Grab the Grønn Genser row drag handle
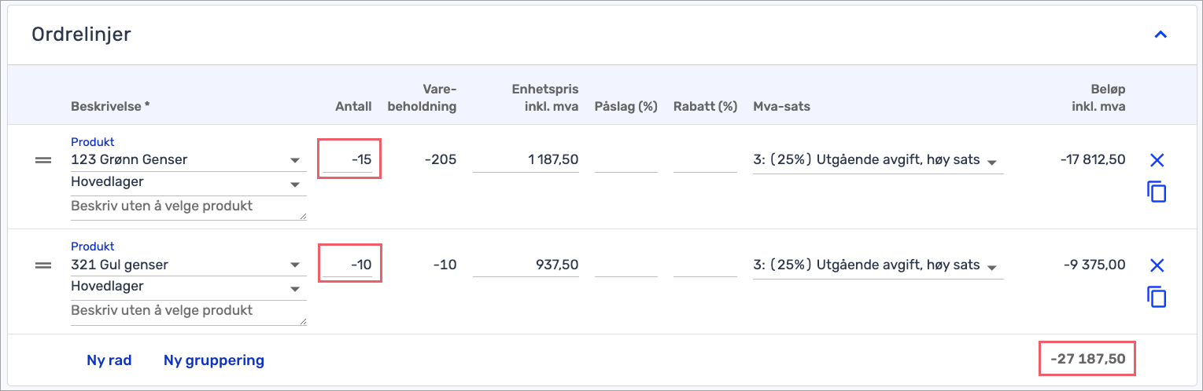Viewport: 1203px width, 391px height. point(43,160)
